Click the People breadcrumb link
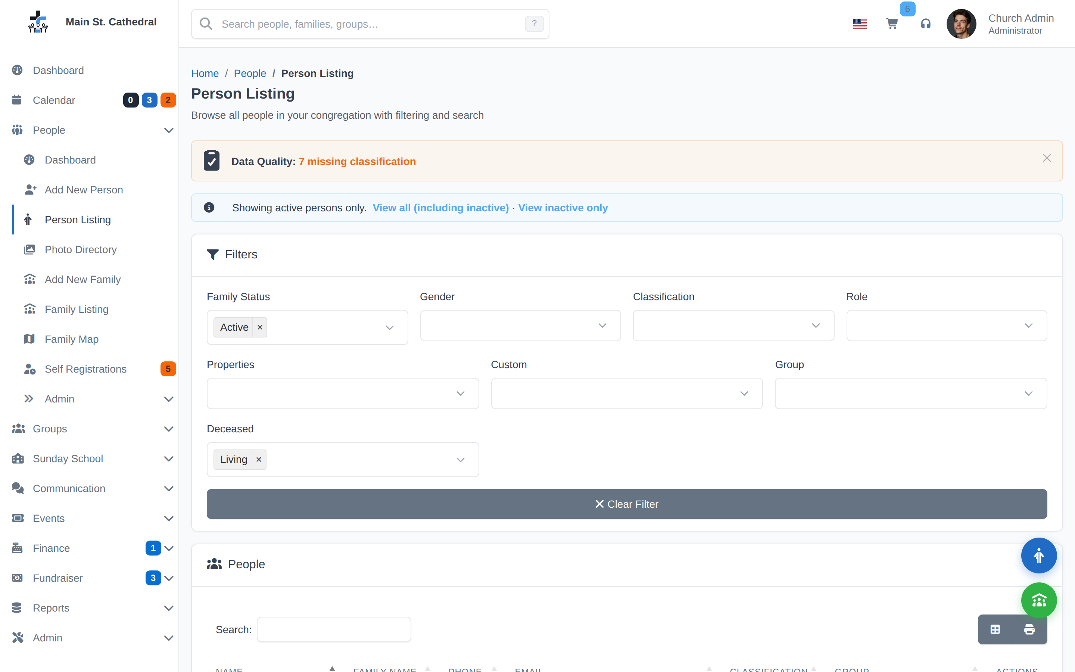This screenshot has height=672, width=1075. 250,73
